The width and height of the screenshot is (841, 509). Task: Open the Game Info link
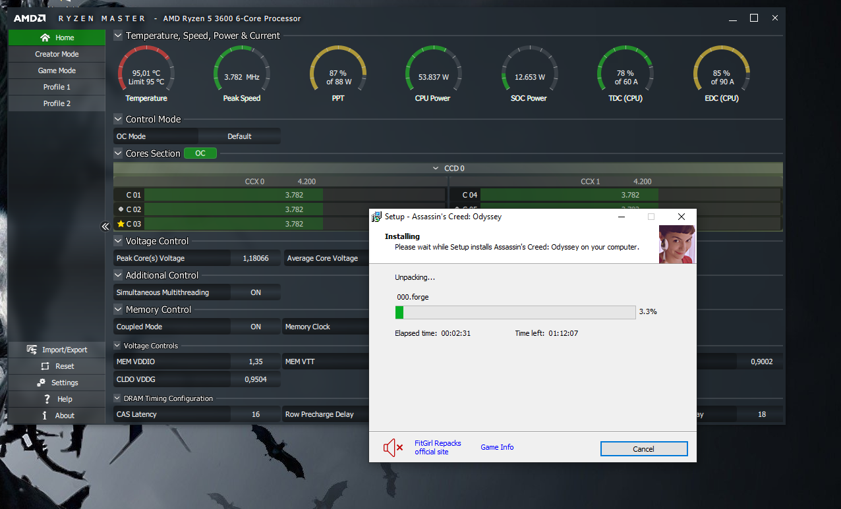tap(497, 447)
